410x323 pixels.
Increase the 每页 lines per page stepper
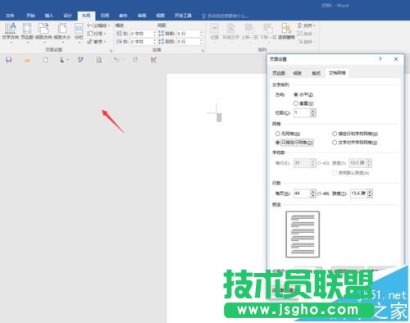click(313, 192)
